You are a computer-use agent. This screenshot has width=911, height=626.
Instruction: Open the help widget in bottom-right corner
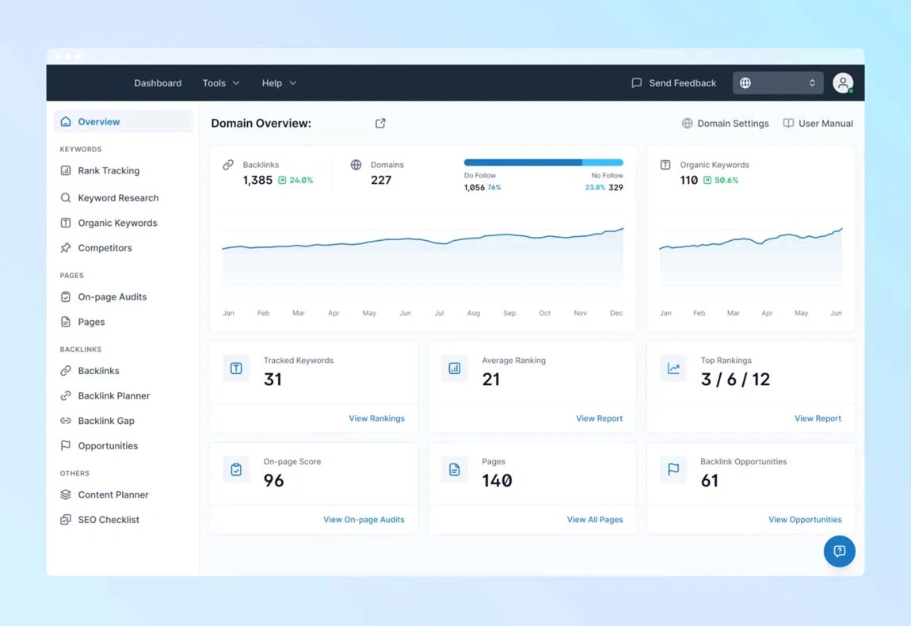point(839,552)
